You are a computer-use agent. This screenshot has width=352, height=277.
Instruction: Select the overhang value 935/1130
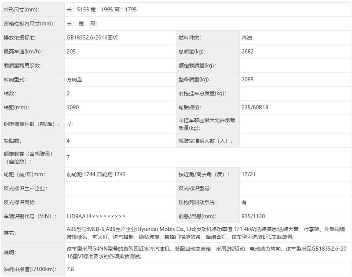pyautogui.click(x=253, y=216)
